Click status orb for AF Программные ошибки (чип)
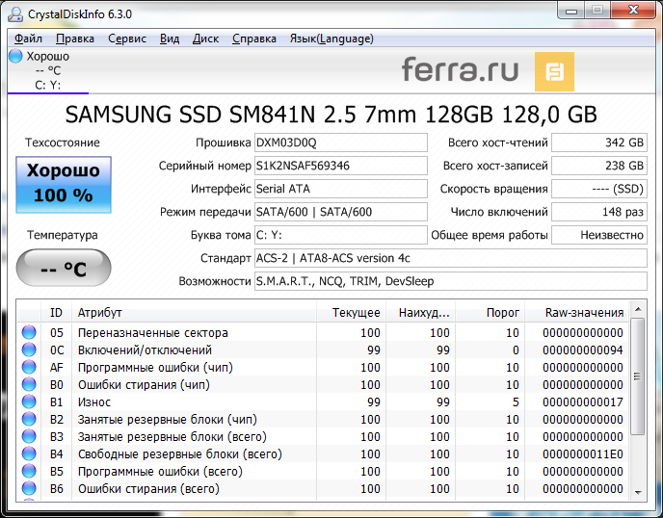 [29, 367]
